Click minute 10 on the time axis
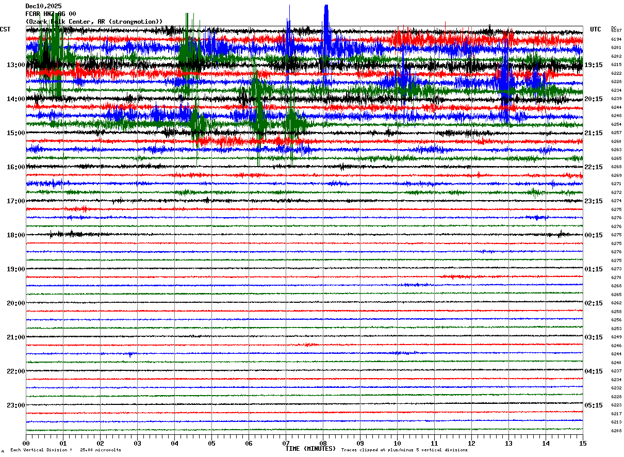624x457 pixels. click(x=397, y=443)
